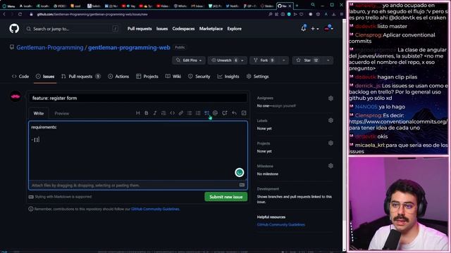
Task: Click the Grammarly circle in the text area
Action: coord(240,172)
